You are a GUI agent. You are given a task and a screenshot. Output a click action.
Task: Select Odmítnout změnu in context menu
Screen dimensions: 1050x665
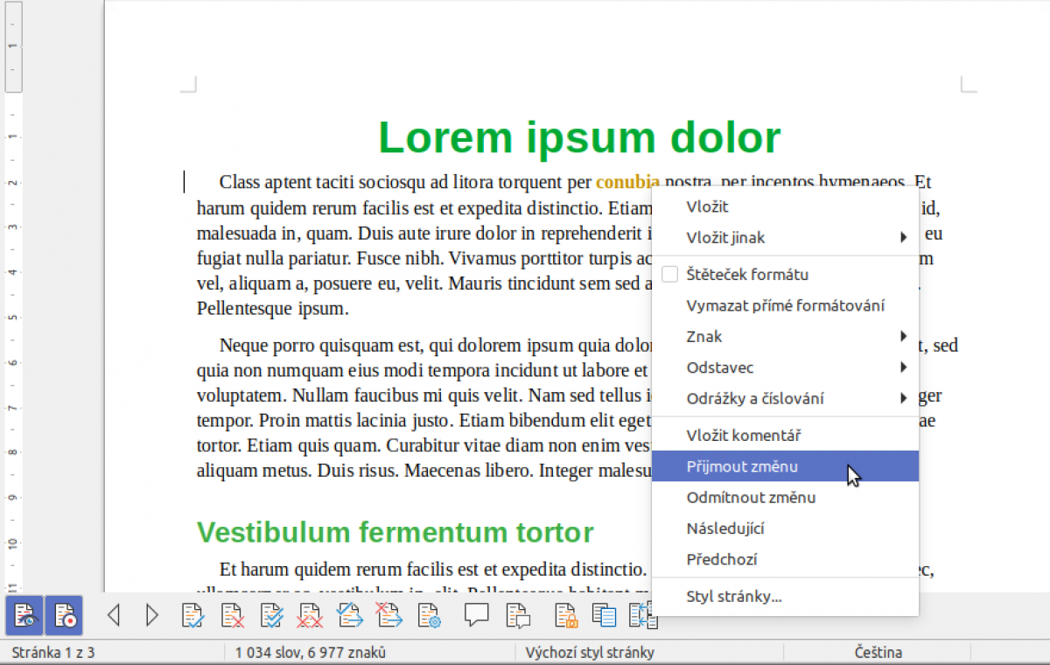click(x=786, y=497)
